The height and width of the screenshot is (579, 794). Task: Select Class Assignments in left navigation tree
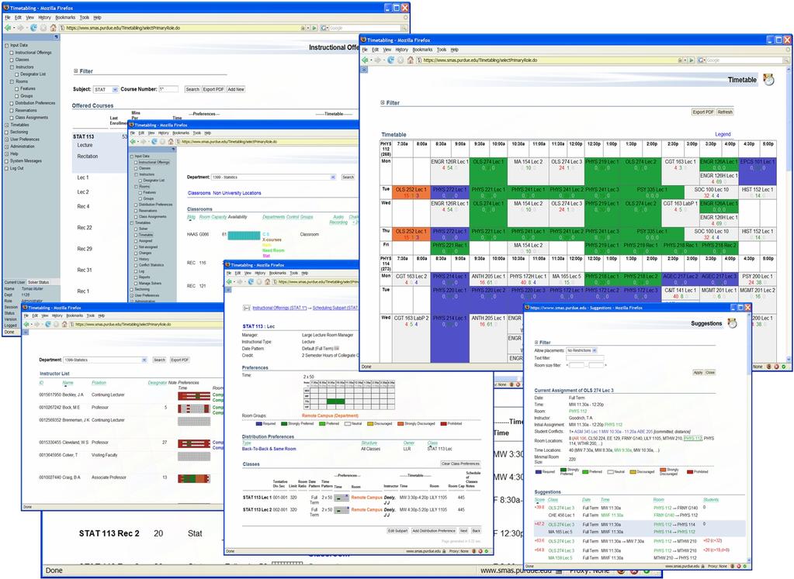click(x=31, y=117)
